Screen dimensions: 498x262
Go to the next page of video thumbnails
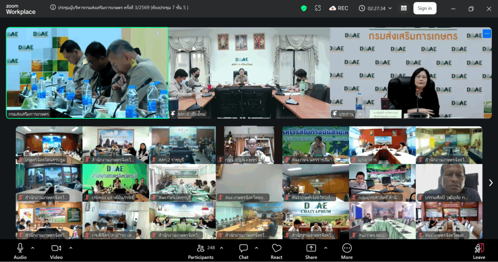[x=490, y=183]
